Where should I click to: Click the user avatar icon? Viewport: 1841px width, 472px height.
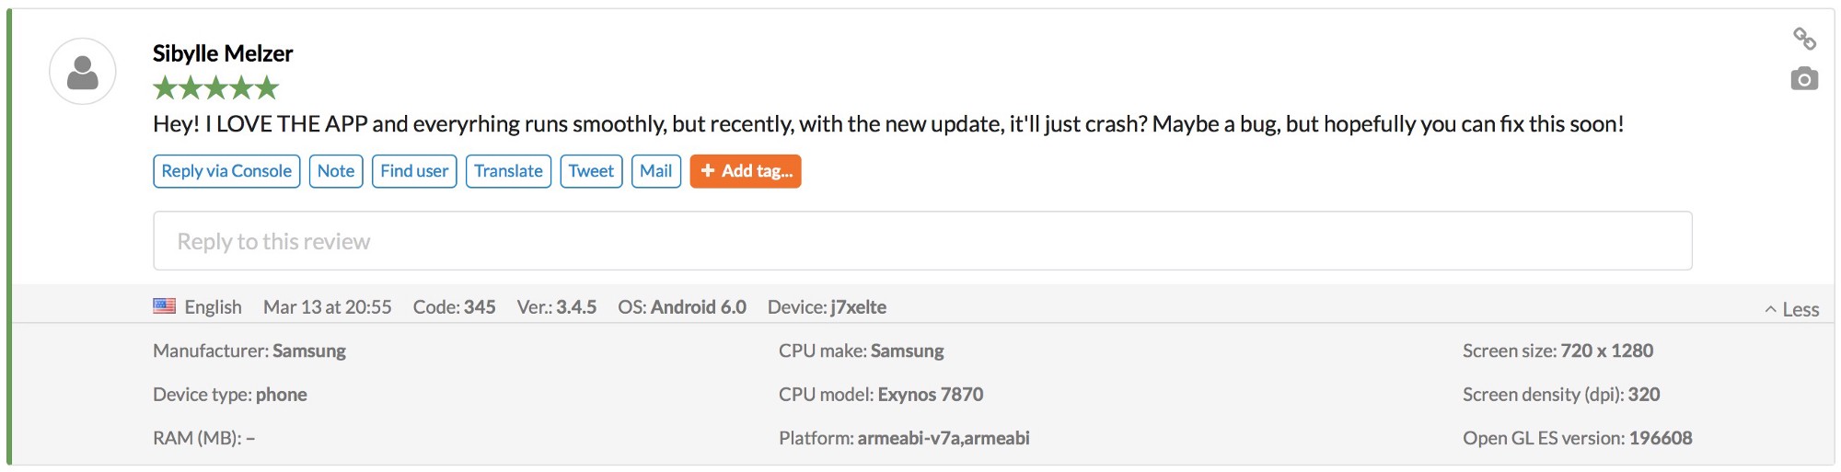(83, 72)
